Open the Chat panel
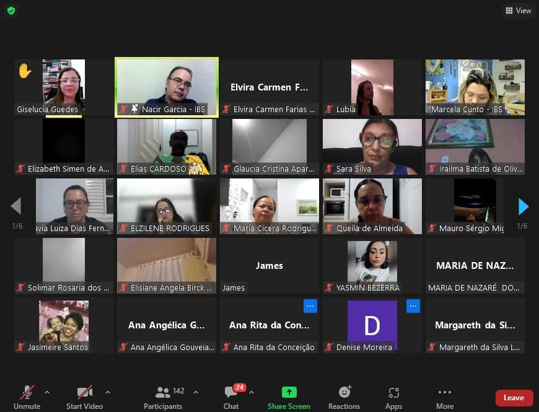 pyautogui.click(x=231, y=397)
